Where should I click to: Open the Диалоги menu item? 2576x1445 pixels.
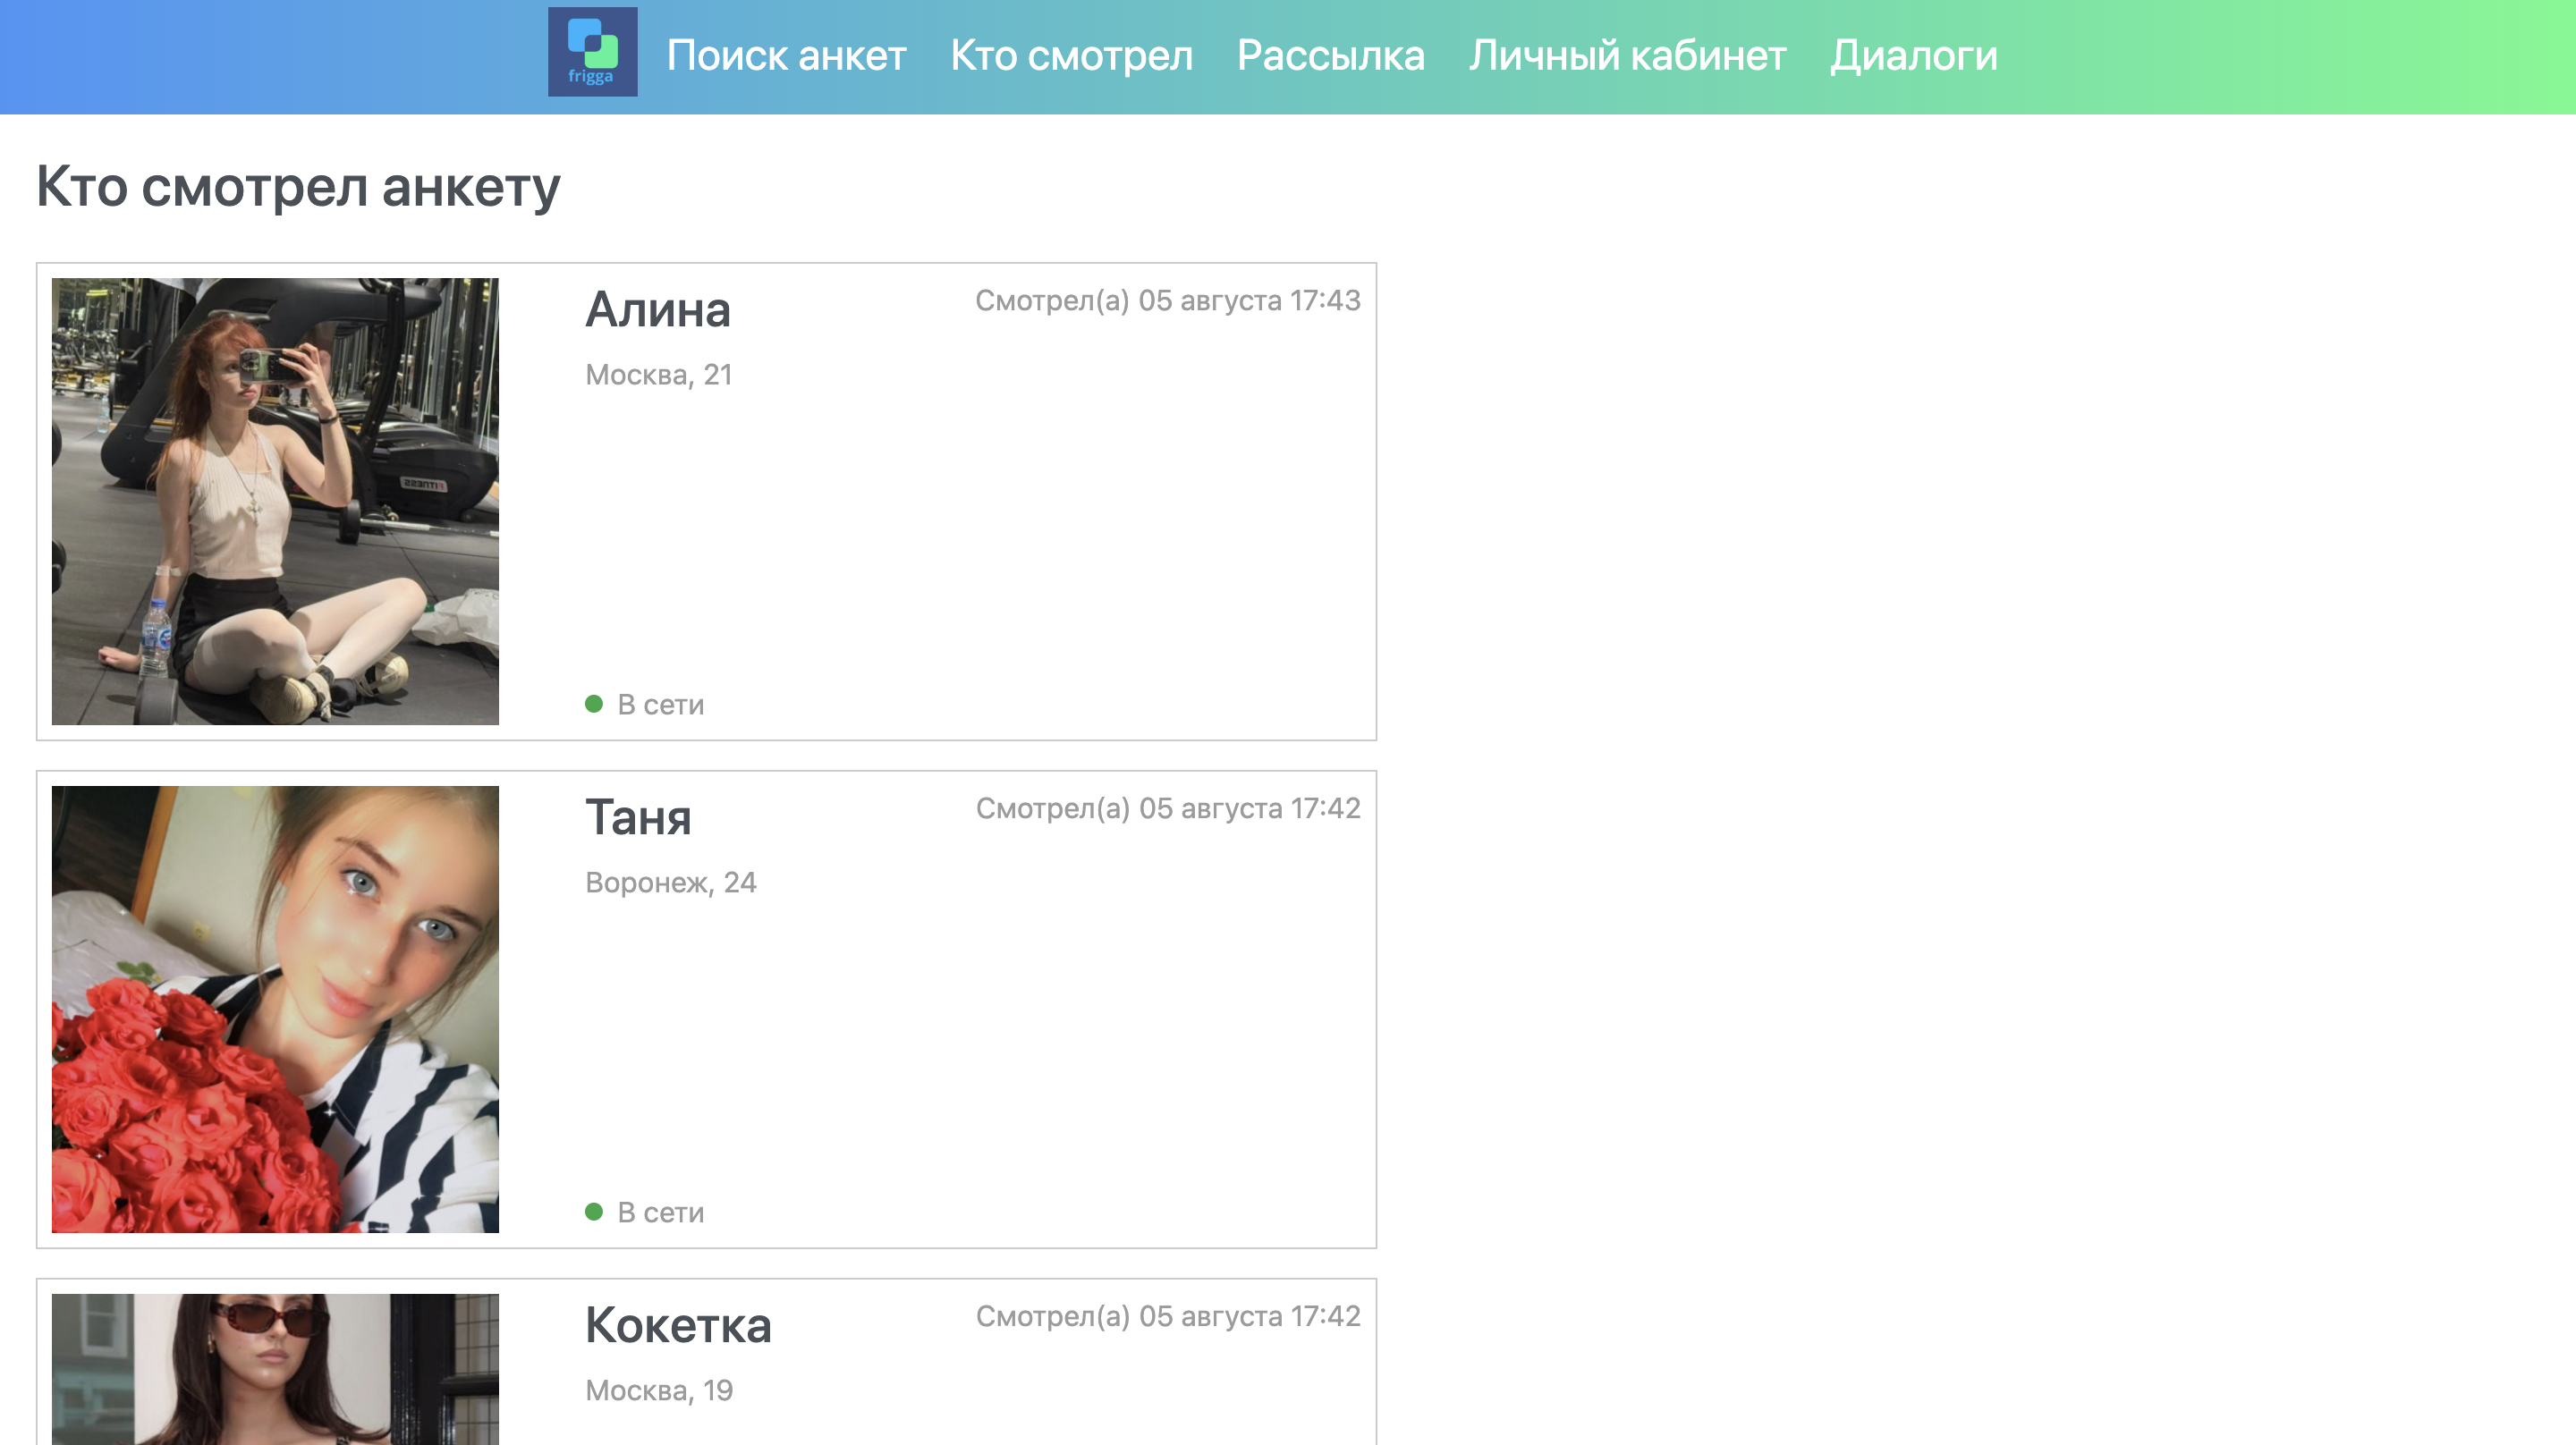[x=1913, y=56]
